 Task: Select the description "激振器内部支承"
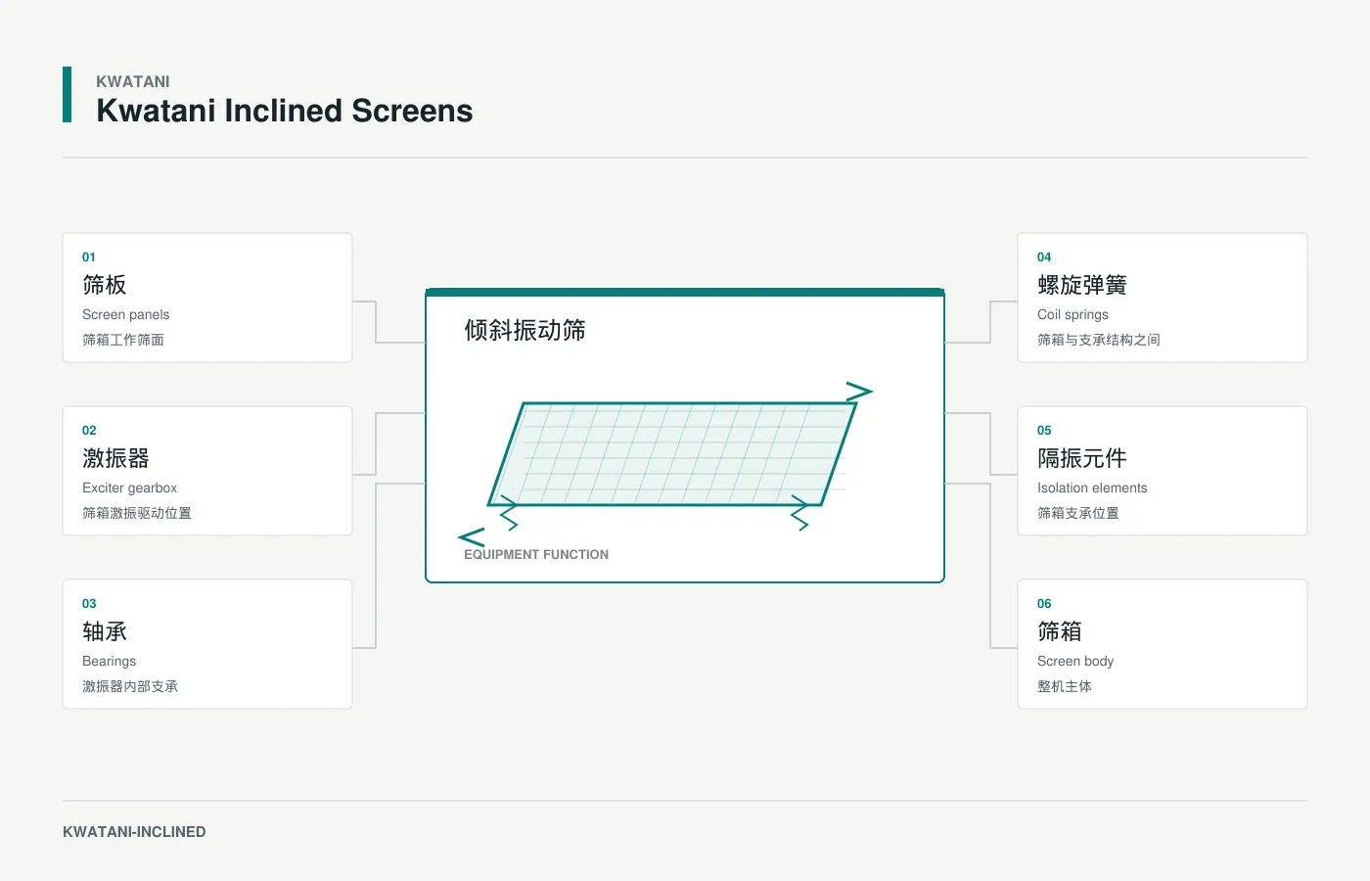[130, 686]
